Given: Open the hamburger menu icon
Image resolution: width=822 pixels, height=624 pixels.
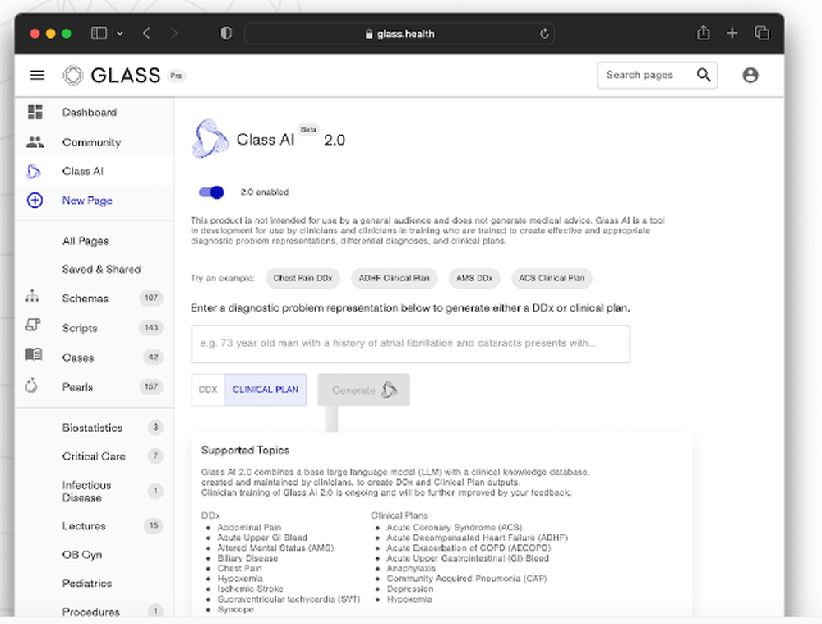Looking at the screenshot, I should tap(37, 75).
